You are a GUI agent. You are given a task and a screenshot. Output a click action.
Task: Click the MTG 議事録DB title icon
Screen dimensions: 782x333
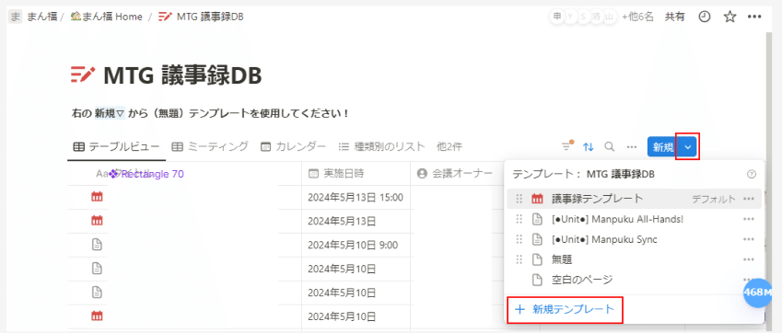point(82,75)
